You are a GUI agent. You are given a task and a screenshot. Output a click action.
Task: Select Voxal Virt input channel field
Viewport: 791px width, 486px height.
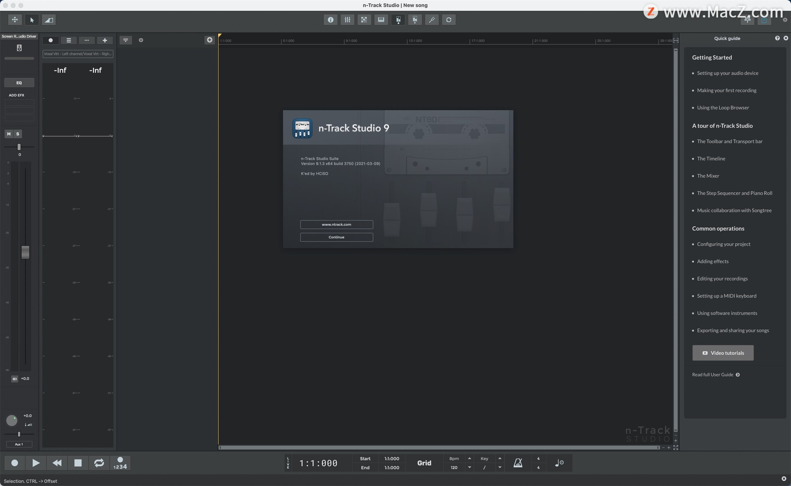[x=78, y=54]
